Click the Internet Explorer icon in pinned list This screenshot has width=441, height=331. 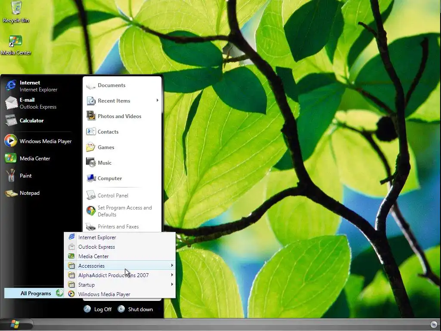[11, 85]
